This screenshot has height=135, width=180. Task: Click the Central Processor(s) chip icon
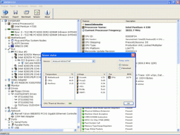coord(9,23)
